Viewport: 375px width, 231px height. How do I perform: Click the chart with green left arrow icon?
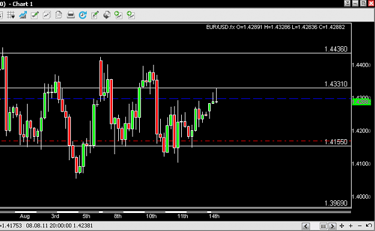pyautogui.click(x=119, y=15)
